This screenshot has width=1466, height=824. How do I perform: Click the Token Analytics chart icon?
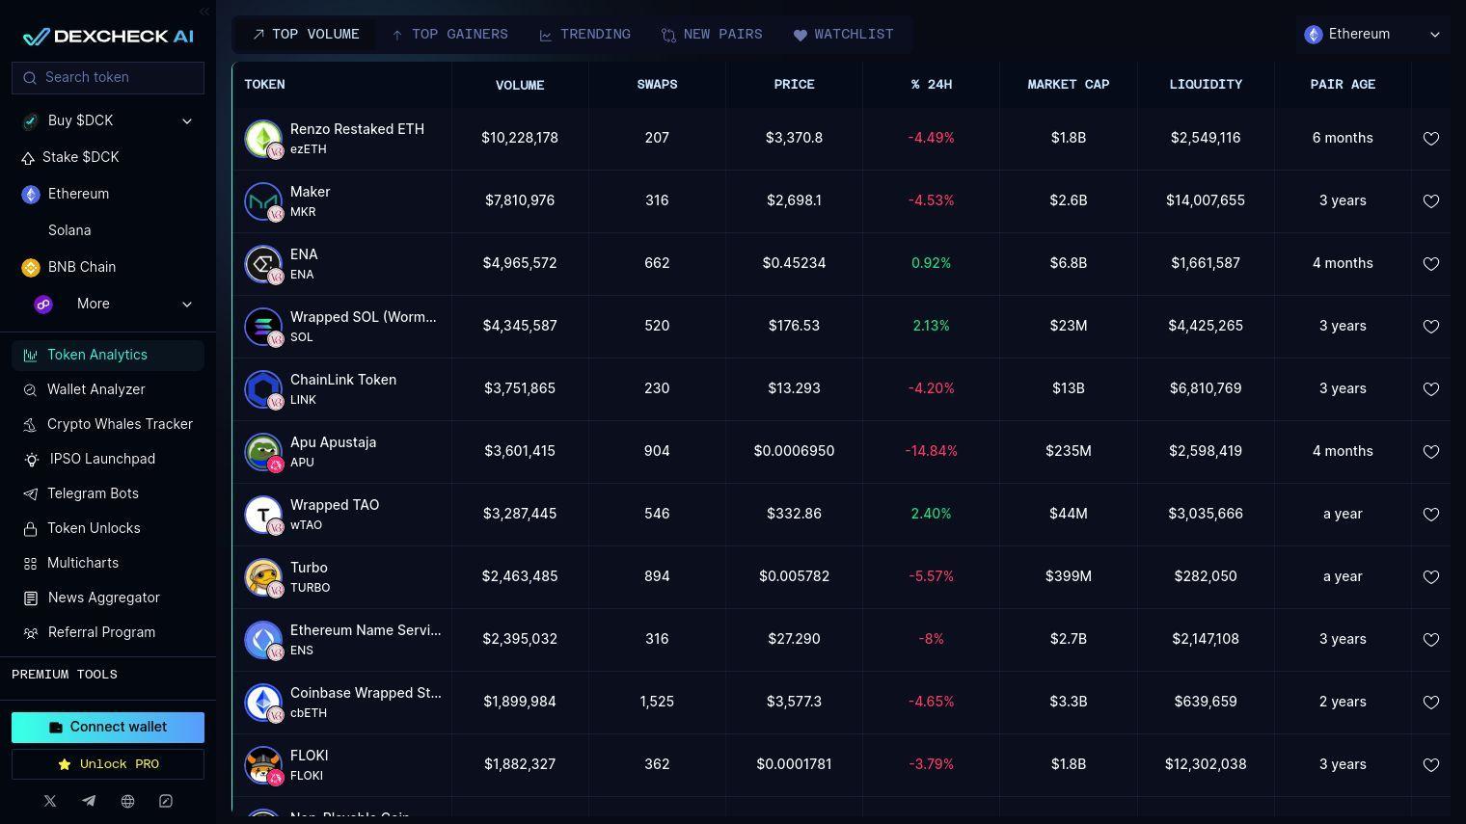(30, 355)
